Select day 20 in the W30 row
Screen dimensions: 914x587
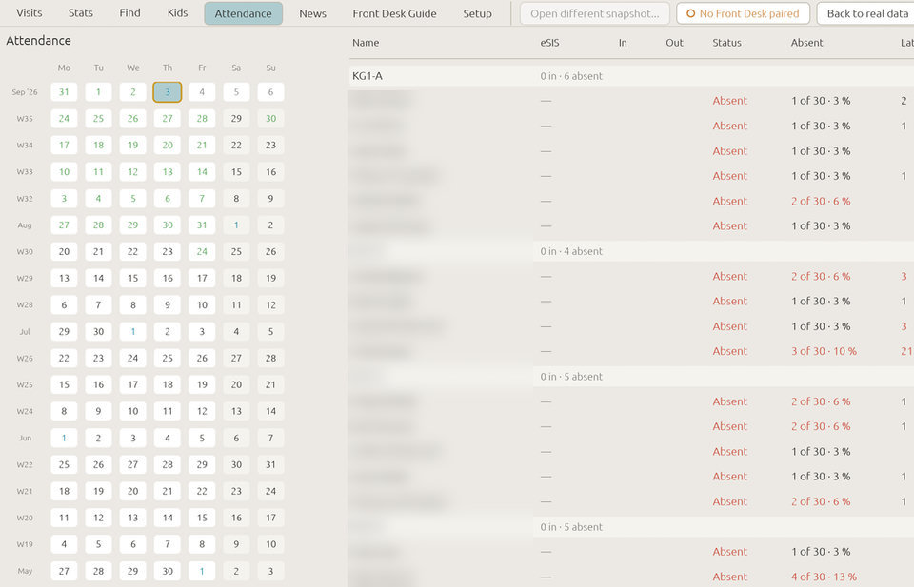tap(64, 251)
